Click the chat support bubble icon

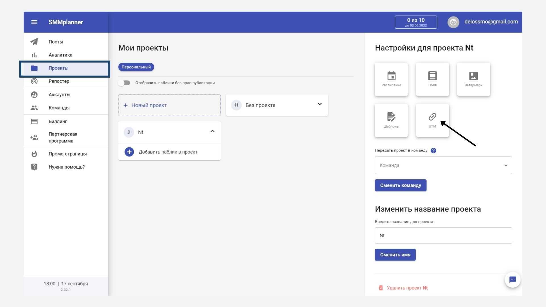coord(512,280)
